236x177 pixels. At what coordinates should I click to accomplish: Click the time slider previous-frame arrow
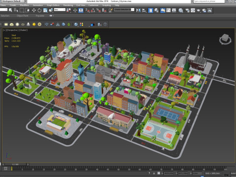(x=3, y=164)
